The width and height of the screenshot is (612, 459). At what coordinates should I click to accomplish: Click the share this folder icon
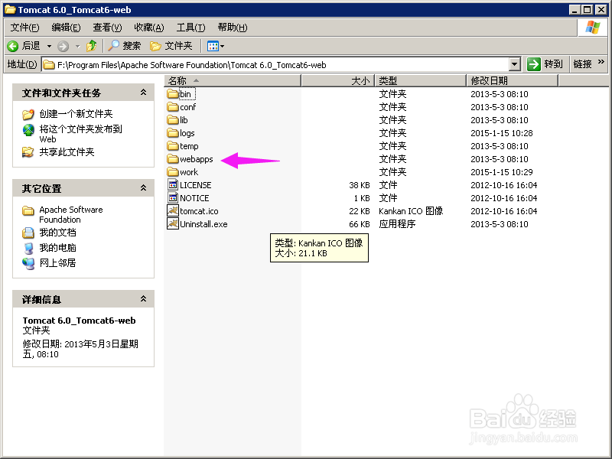[x=28, y=151]
